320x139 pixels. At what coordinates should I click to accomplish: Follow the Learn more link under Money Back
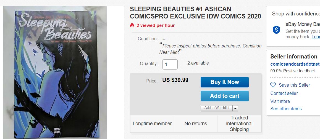click(x=316, y=37)
